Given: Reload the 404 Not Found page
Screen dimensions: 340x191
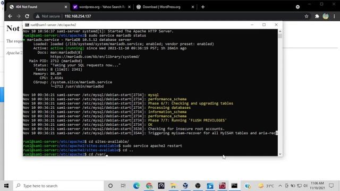Looking at the screenshot, I should (x=27, y=16).
